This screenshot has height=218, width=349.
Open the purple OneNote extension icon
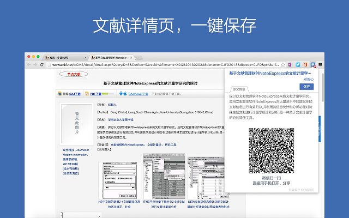pos(290,64)
